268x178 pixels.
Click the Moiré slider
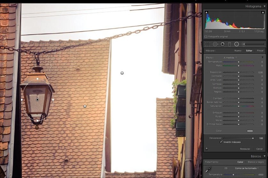click(x=239, y=120)
